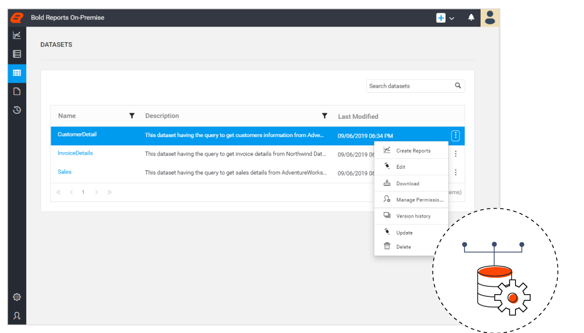
Task: Click the plus create new icon
Action: pos(441,18)
